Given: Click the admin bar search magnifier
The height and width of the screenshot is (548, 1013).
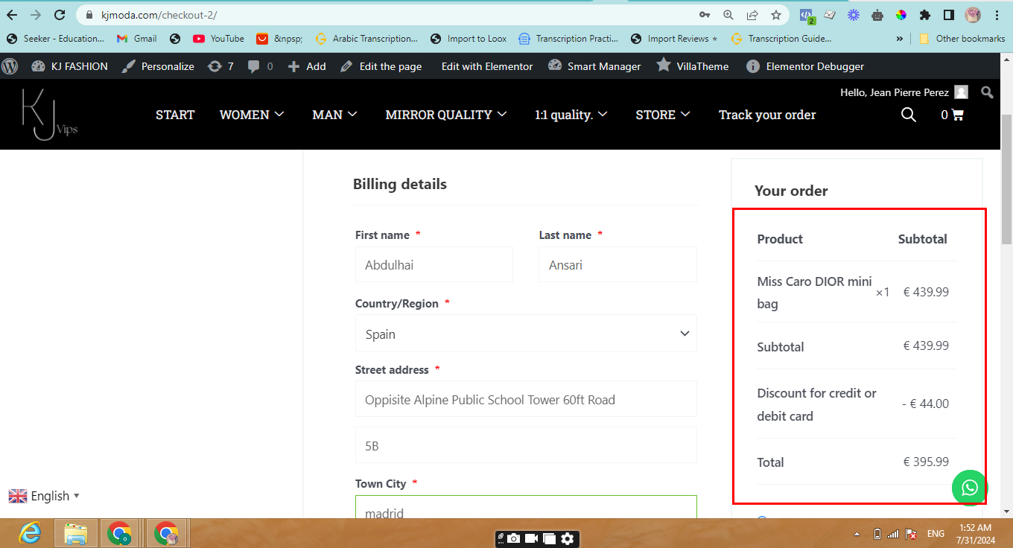Looking at the screenshot, I should click(x=987, y=92).
